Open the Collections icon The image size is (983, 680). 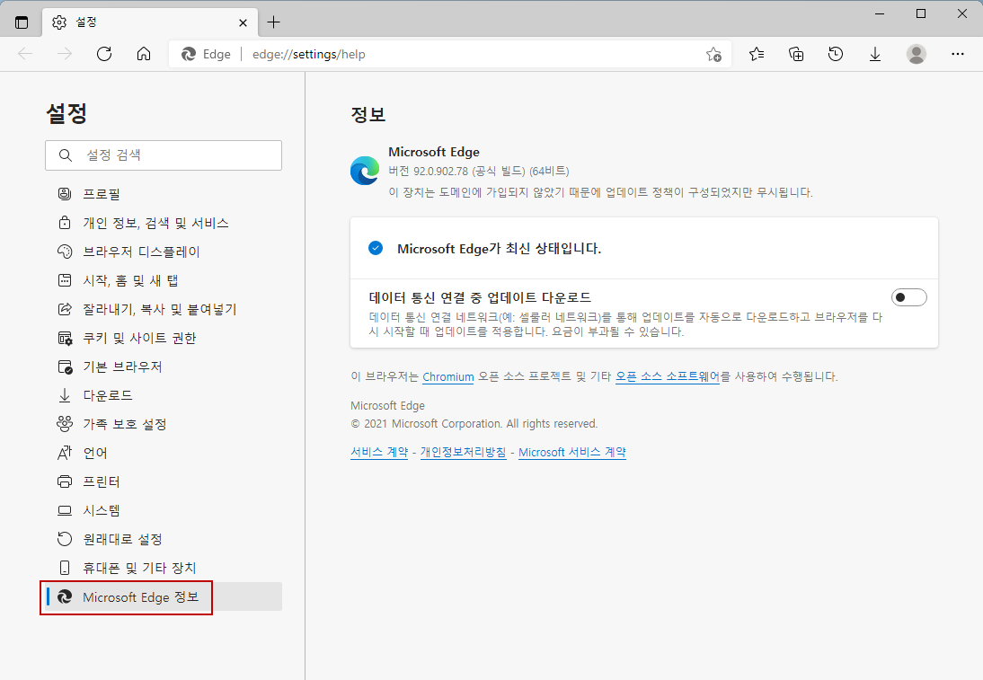pos(796,54)
